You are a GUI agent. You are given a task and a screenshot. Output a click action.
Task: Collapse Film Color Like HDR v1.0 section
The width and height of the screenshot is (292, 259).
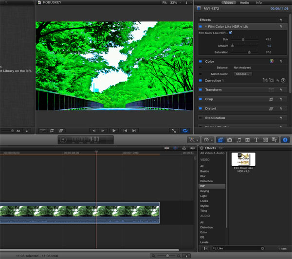pyautogui.click(x=206, y=27)
